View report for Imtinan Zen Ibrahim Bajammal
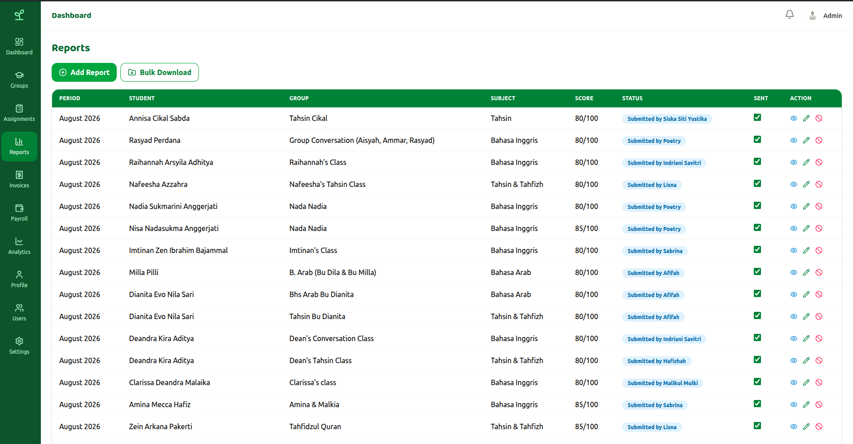Viewport: 853px width, 444px height. click(794, 250)
